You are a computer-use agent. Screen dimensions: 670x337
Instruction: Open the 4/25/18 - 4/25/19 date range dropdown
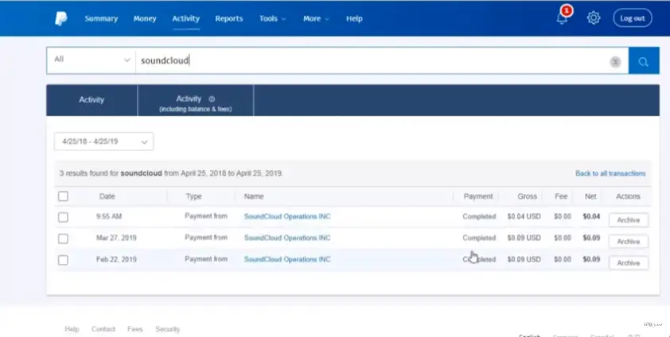(x=103, y=141)
